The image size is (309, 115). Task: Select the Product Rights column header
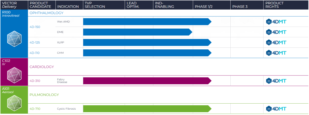[x=274, y=5]
